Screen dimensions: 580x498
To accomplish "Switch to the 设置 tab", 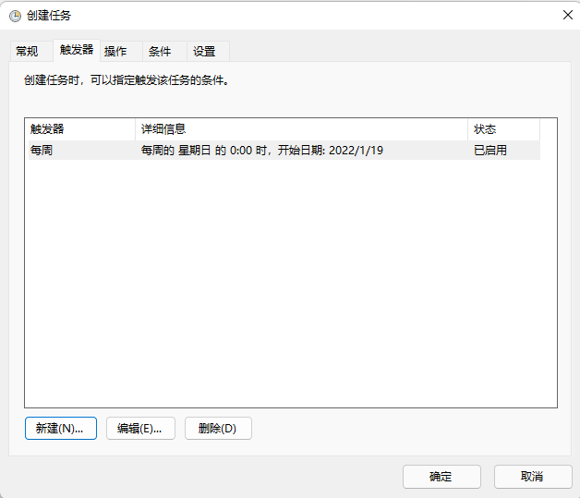I will click(x=204, y=52).
